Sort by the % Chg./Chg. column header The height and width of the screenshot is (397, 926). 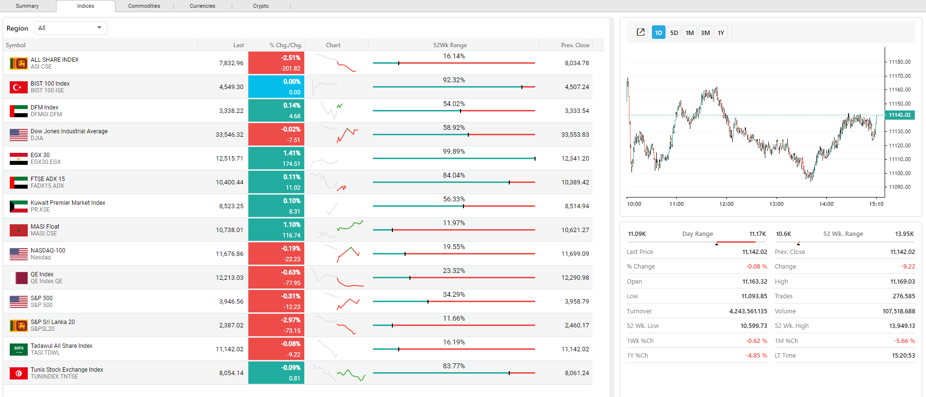point(276,45)
